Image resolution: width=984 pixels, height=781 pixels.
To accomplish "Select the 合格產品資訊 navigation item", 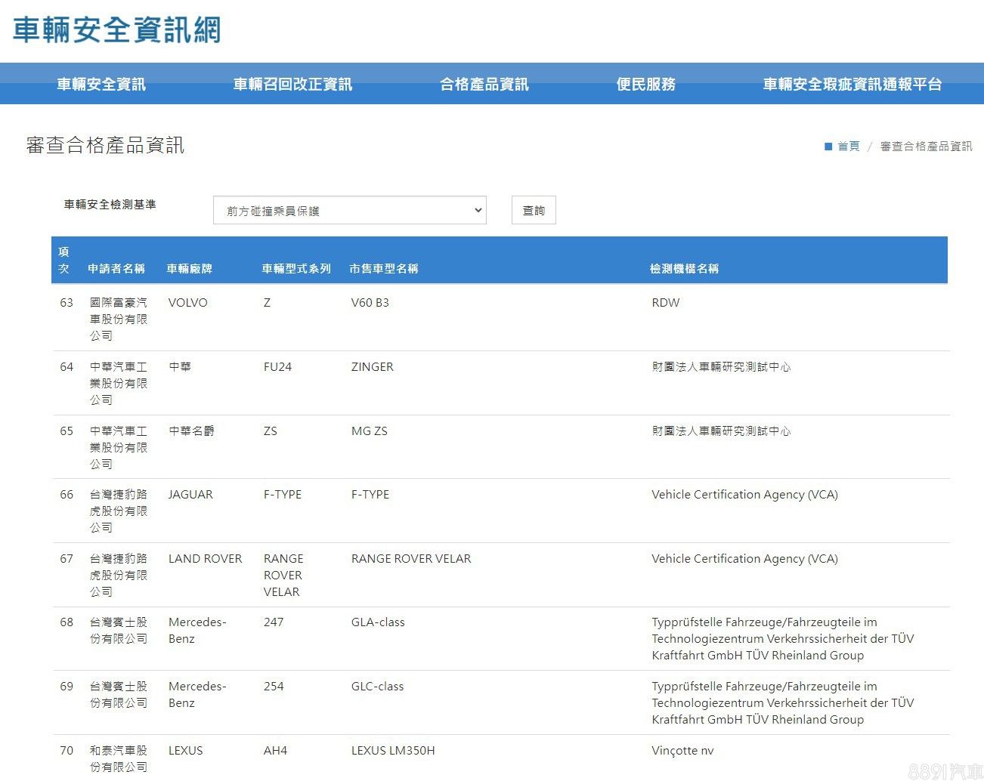I will [484, 85].
